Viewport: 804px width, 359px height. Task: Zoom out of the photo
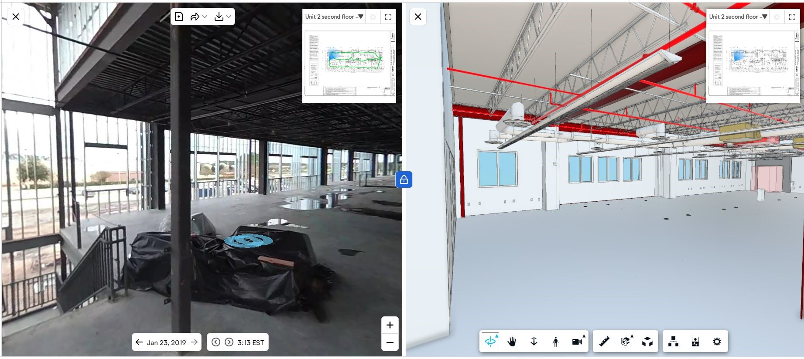click(390, 342)
